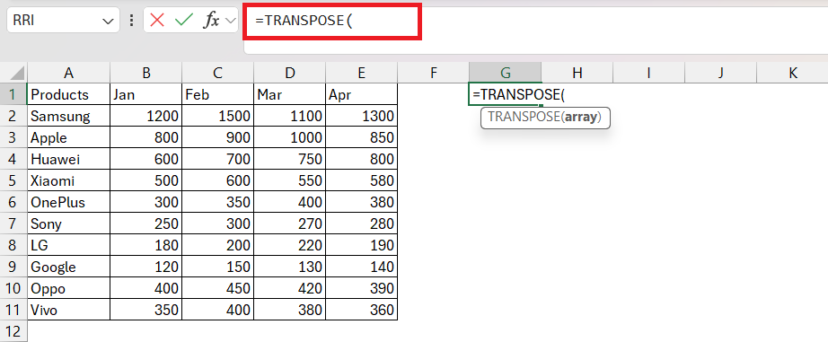Open the dropdown arrow next to fx
Viewport: 828px width, 342px height.
tap(230, 21)
